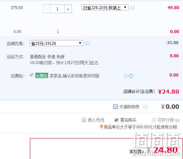Click the green 运费险 badge
Screen dimensions: 183x159
[x=42, y=76]
